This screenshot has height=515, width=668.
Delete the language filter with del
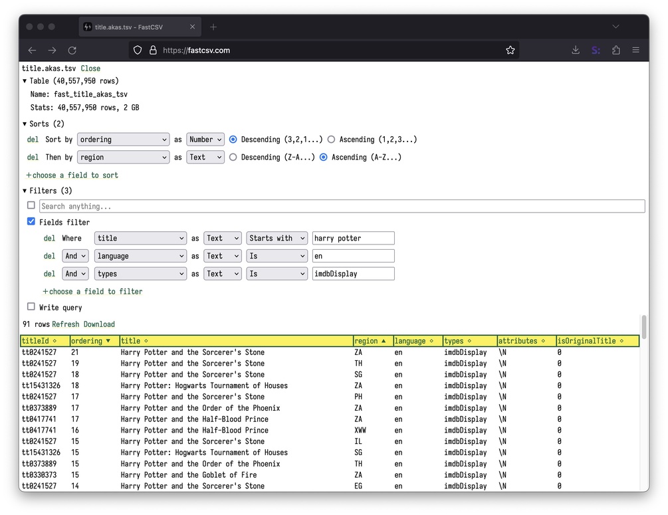click(x=49, y=256)
